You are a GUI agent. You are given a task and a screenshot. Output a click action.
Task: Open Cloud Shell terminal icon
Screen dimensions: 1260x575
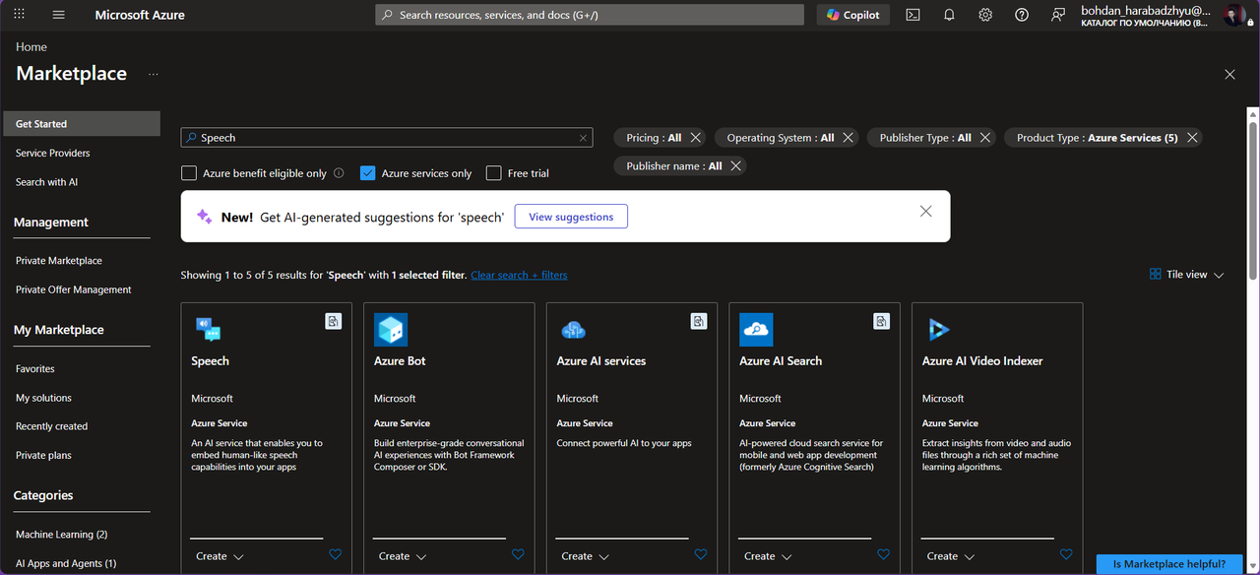point(913,15)
